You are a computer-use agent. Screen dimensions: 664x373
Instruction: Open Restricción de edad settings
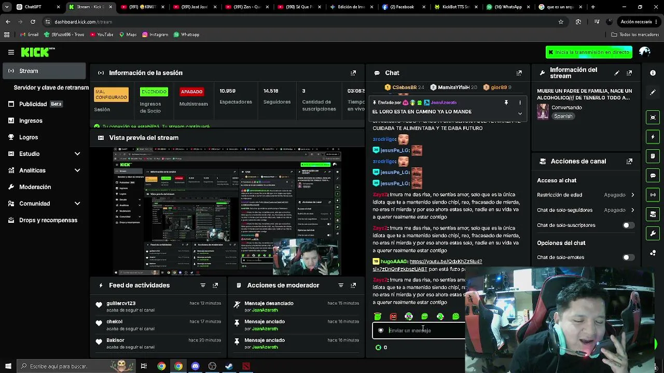586,195
